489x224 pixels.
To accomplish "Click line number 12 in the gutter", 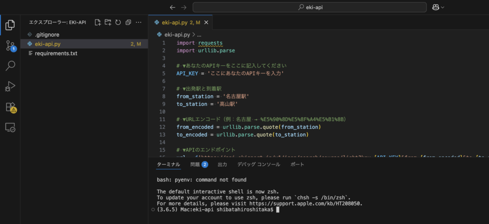I will coord(162,127).
